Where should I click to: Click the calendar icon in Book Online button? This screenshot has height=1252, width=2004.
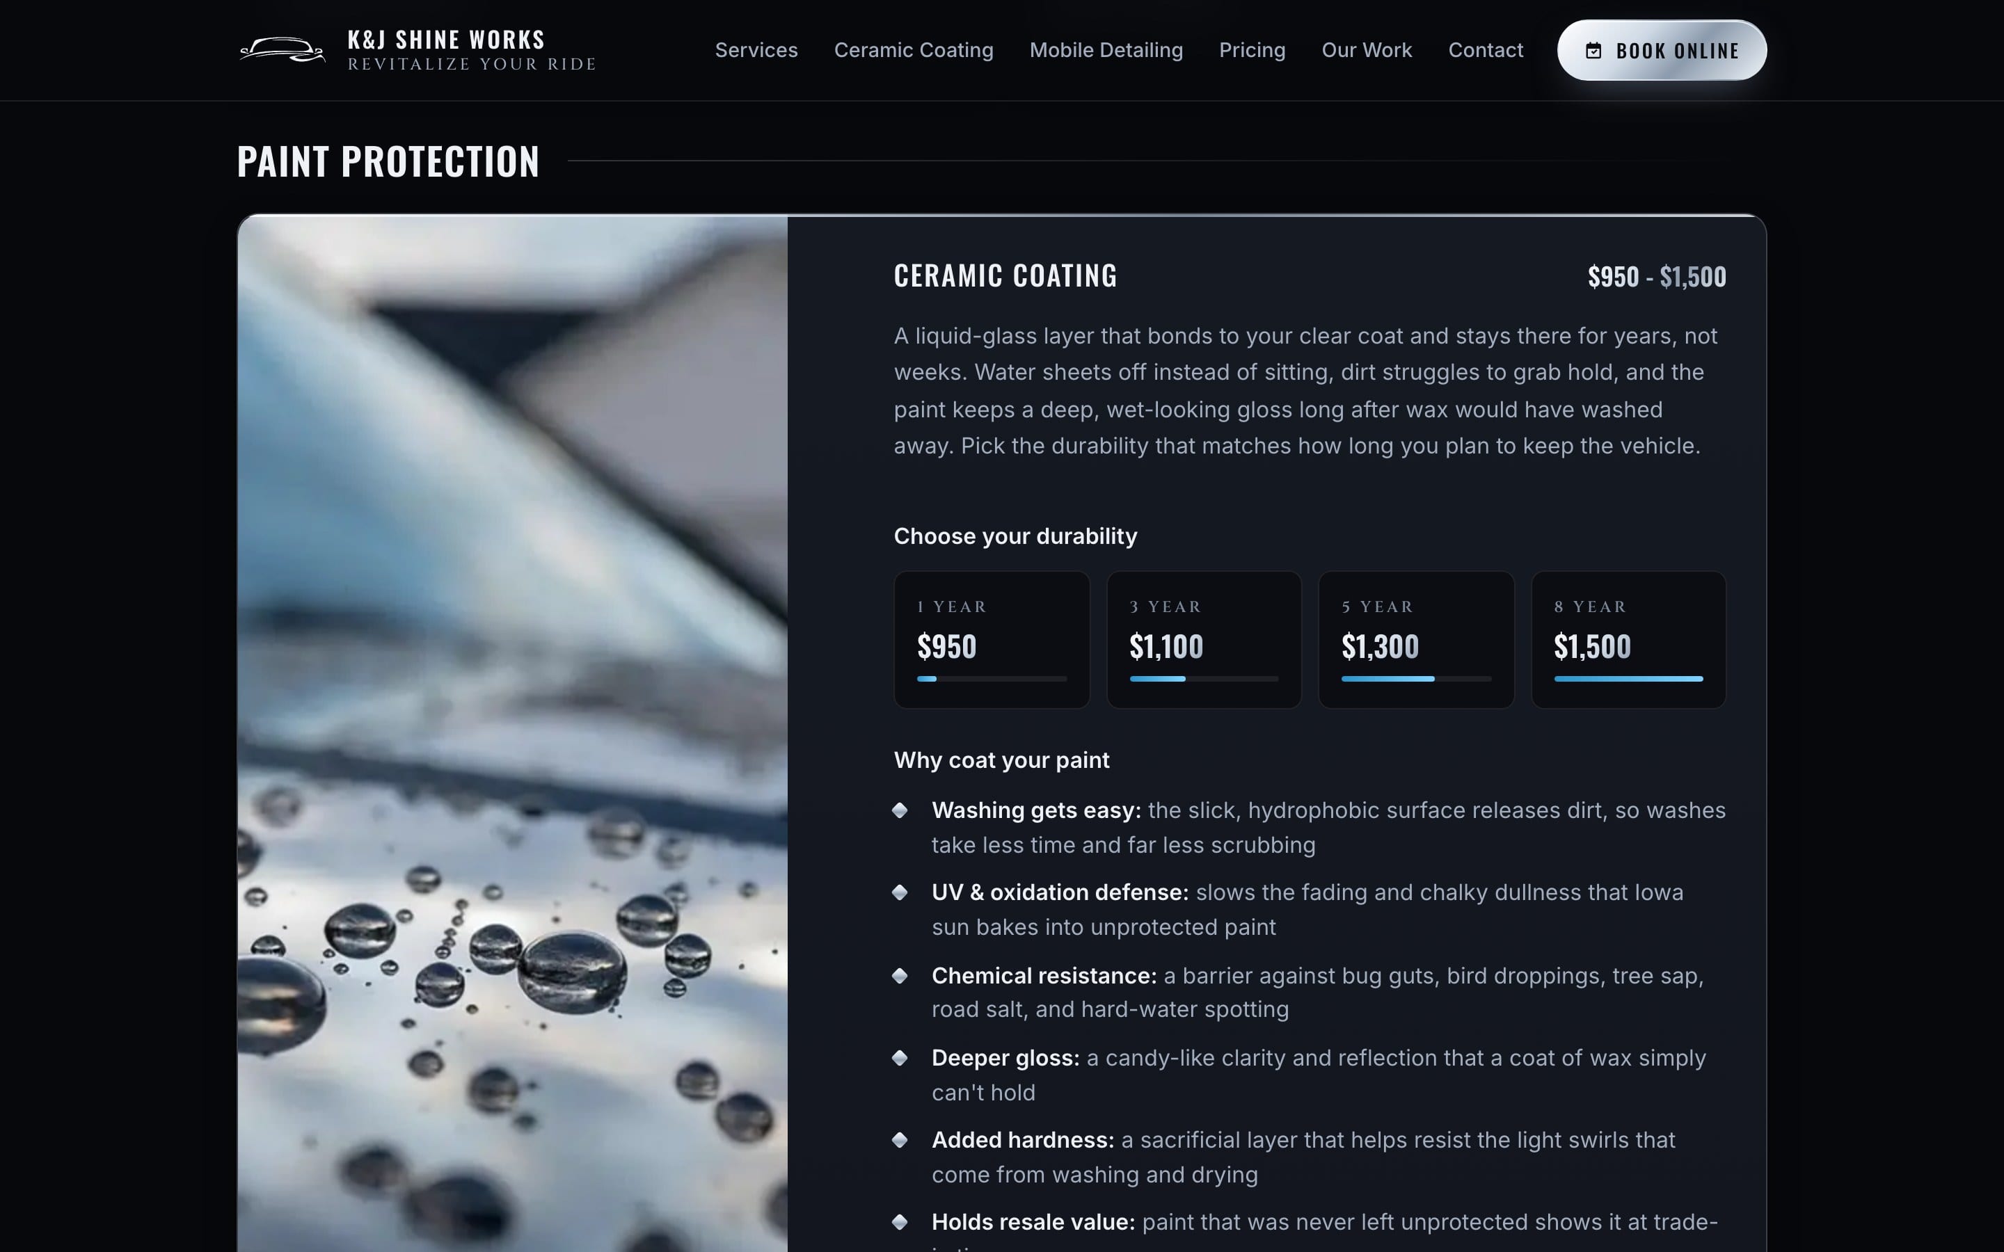click(x=1593, y=51)
